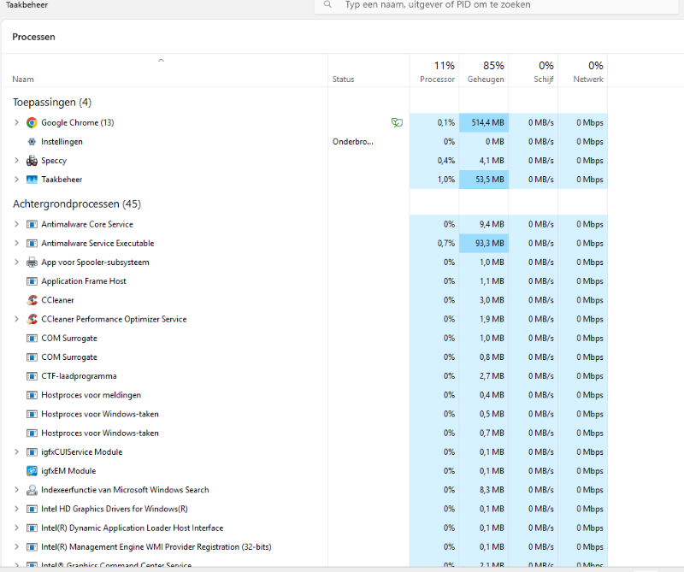Sort processes by Processor column
The width and height of the screenshot is (684, 572).
[x=437, y=72]
